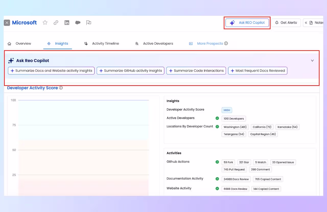
Task: Click the 705 Copied Content tag
Action: pyautogui.click(x=268, y=179)
